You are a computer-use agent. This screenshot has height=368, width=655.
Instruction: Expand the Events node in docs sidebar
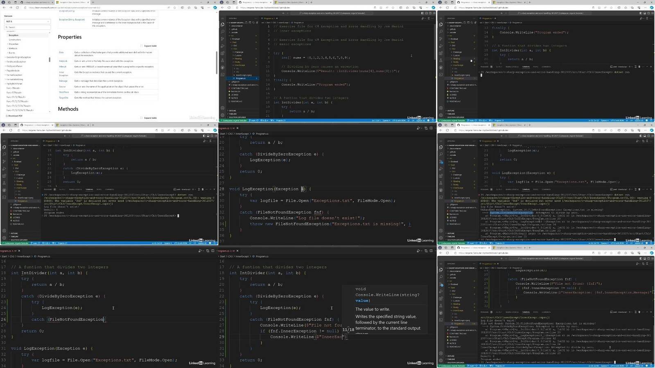click(12, 53)
